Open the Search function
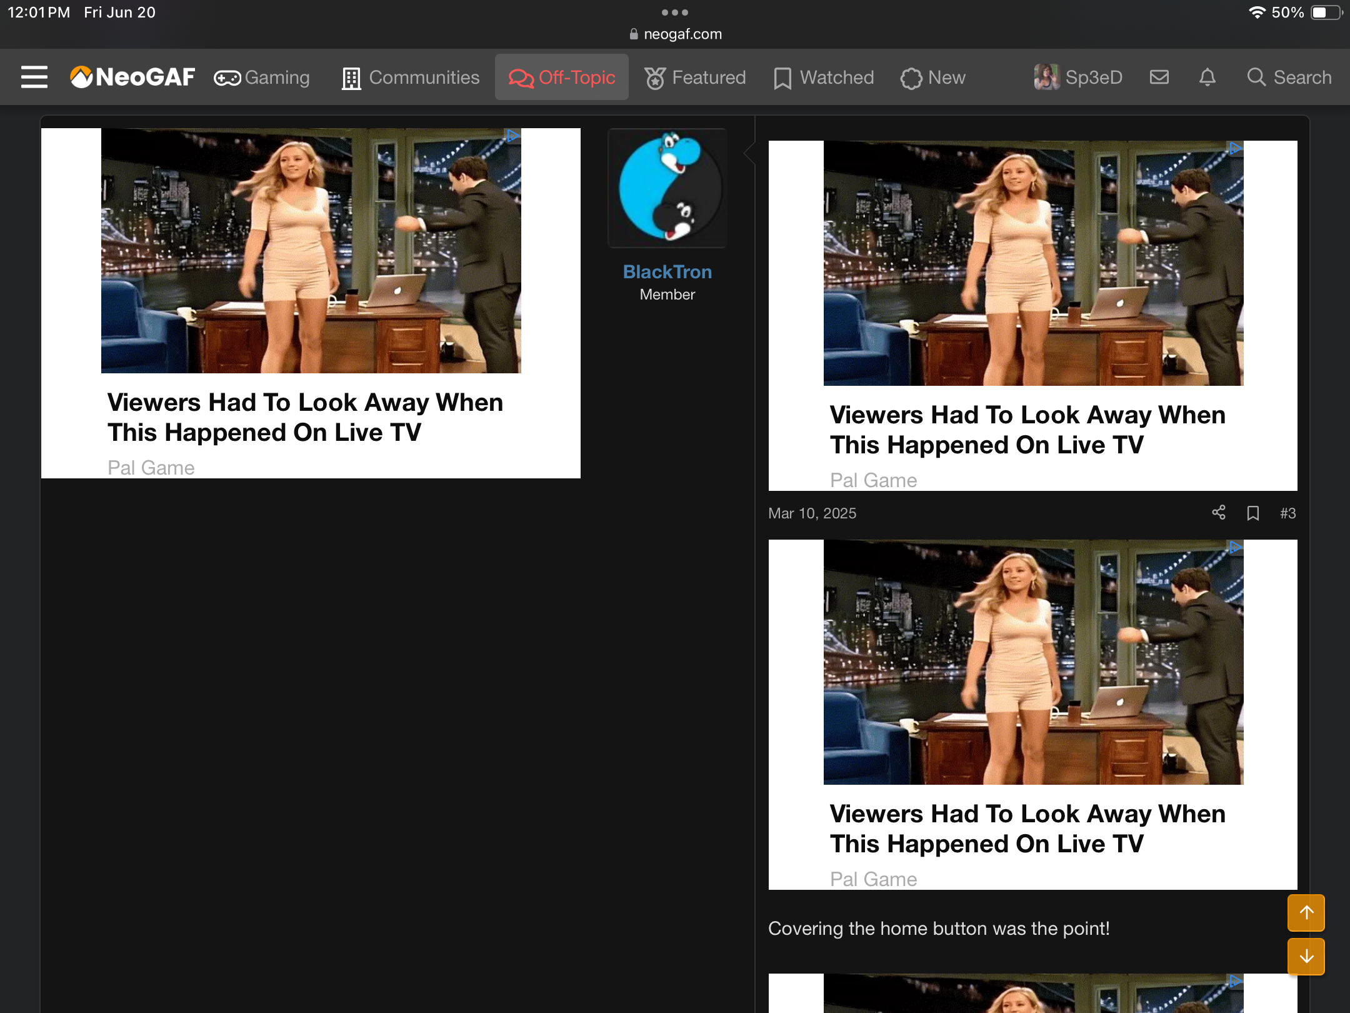 pos(1289,77)
